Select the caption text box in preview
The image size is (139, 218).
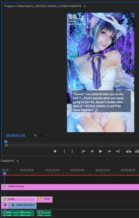coord(101,102)
